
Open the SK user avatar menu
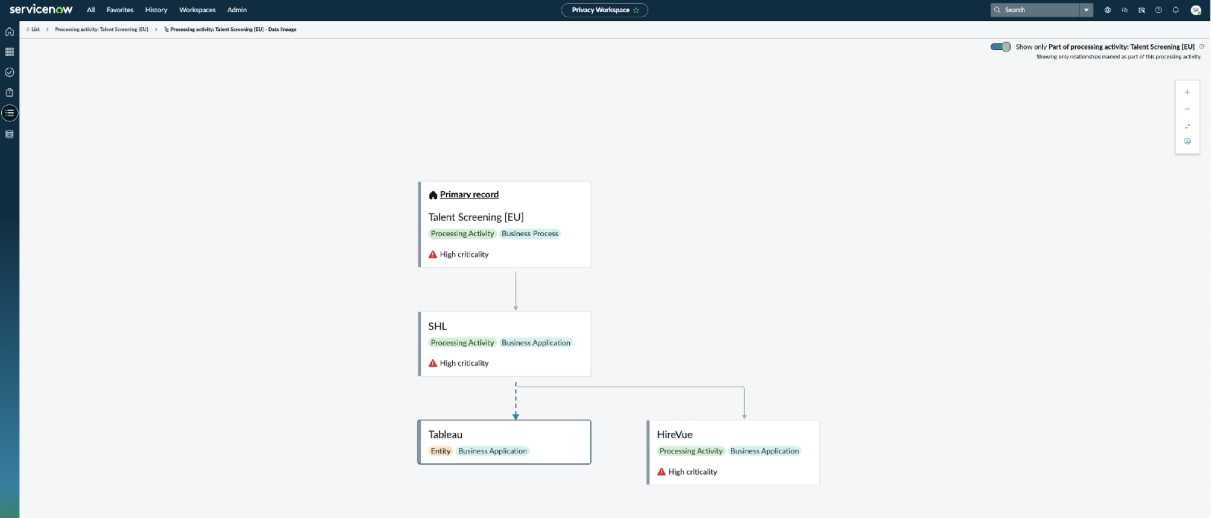coord(1195,10)
